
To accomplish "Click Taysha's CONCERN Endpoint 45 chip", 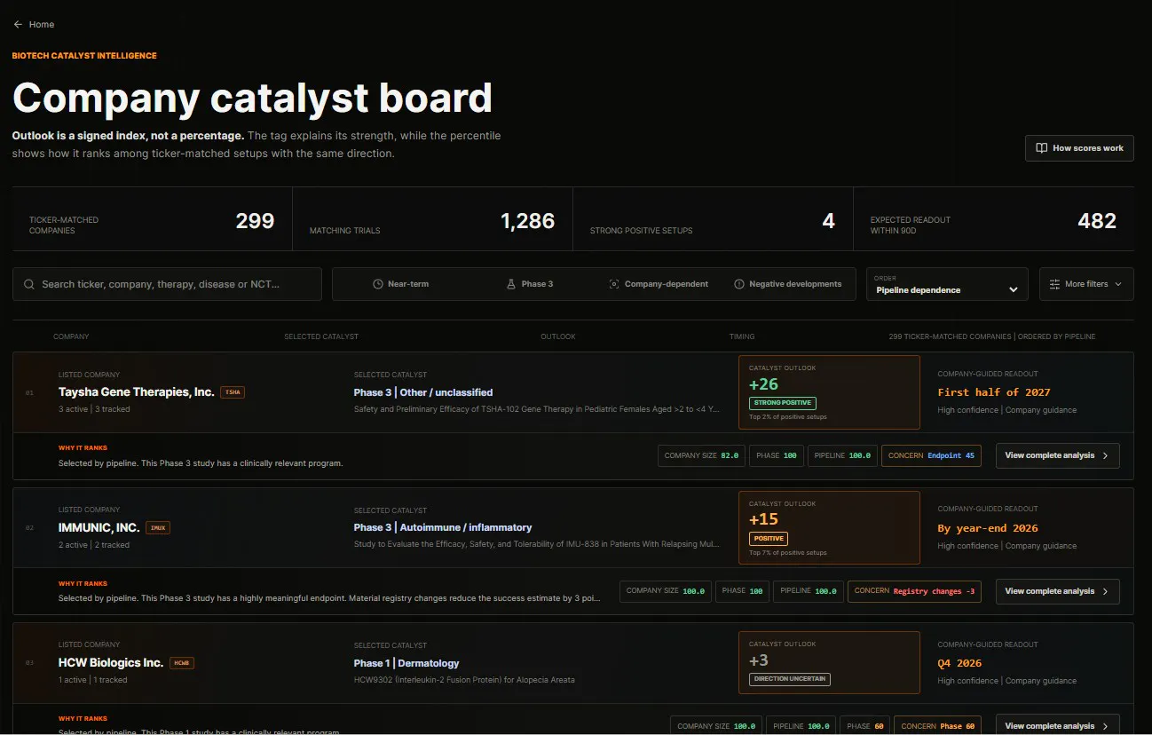I will point(931,455).
